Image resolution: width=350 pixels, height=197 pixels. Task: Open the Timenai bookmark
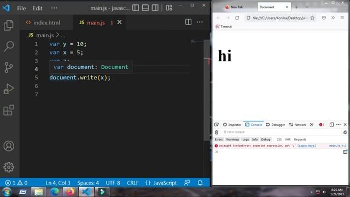coord(224,26)
